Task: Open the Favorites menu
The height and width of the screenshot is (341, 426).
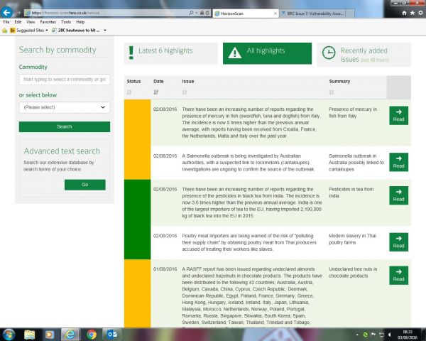Action: (x=47, y=22)
